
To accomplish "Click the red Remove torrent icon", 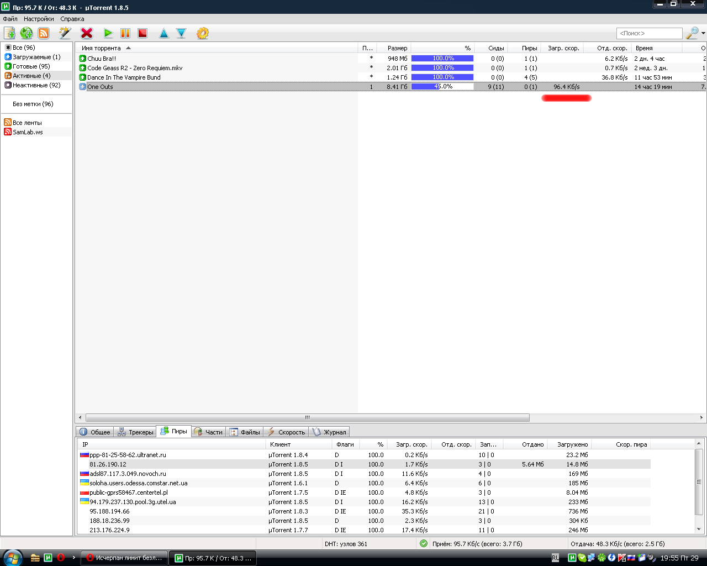I will [x=87, y=33].
